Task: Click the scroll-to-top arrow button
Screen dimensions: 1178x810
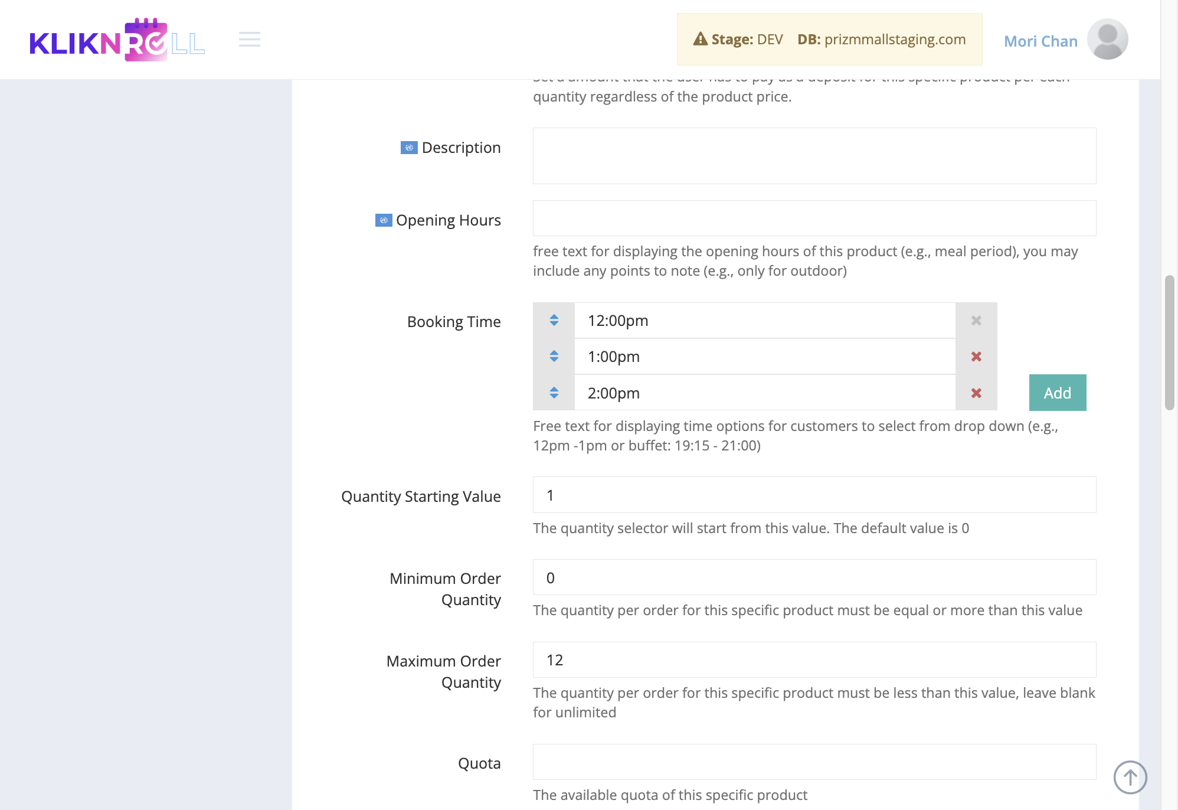Action: 1130,777
